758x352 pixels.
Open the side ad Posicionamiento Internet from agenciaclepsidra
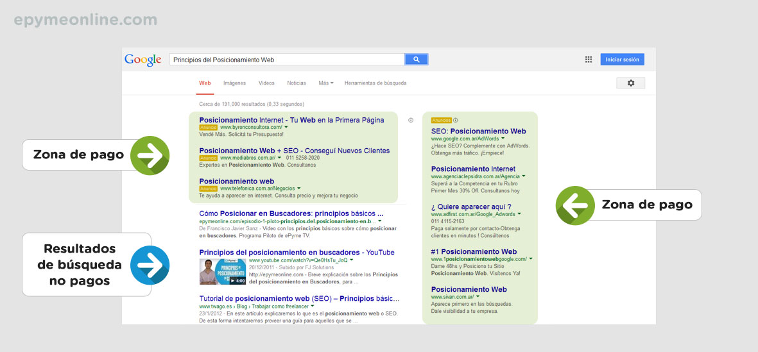tap(473, 169)
